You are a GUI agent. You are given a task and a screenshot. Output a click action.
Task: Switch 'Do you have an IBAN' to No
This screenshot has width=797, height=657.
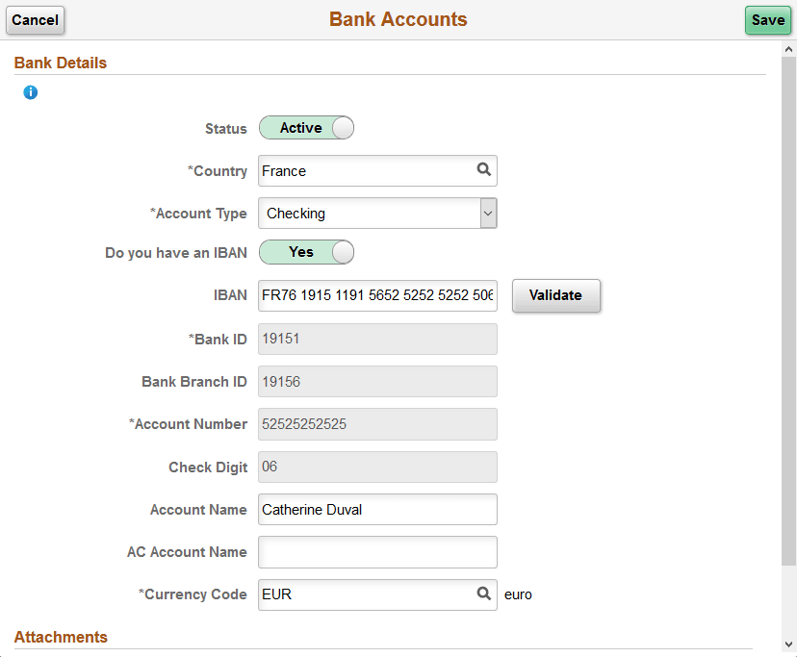[306, 252]
